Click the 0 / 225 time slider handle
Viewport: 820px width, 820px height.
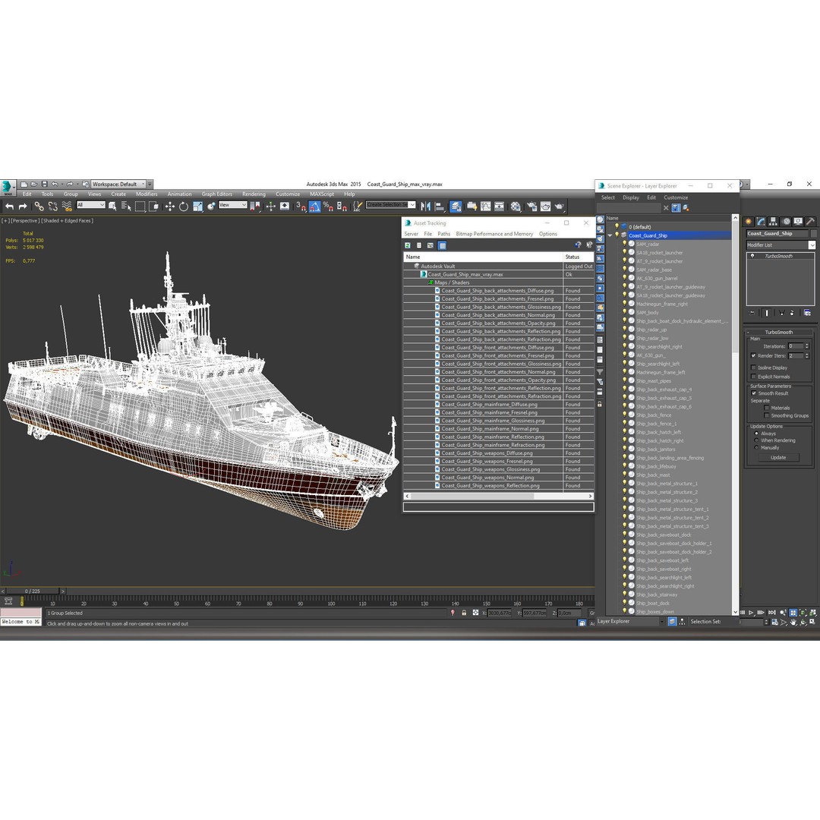(x=33, y=591)
